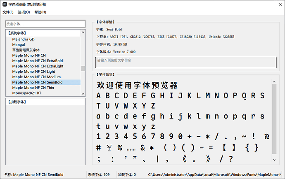Click the 搜索字体 search field
The image size is (285, 179).
pyautogui.click(x=45, y=24)
